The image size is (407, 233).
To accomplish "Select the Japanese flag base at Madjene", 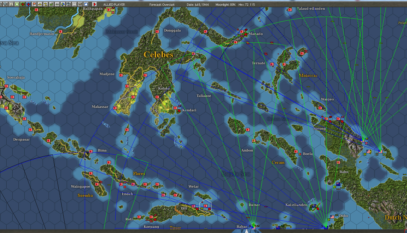I will [121, 75].
